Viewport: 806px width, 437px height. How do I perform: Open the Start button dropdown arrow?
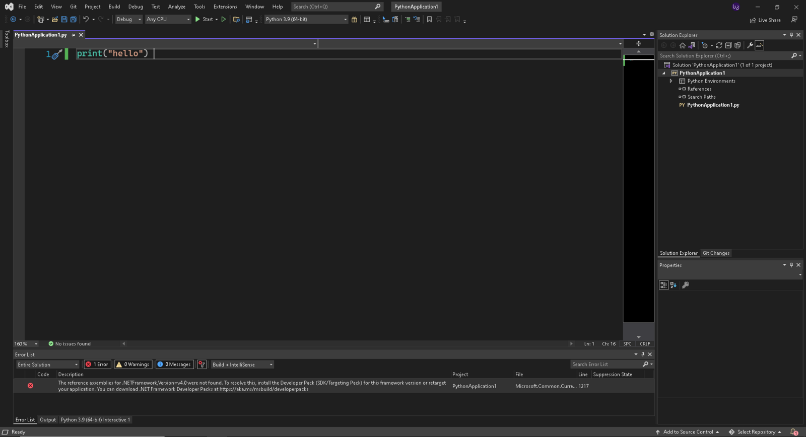point(217,19)
